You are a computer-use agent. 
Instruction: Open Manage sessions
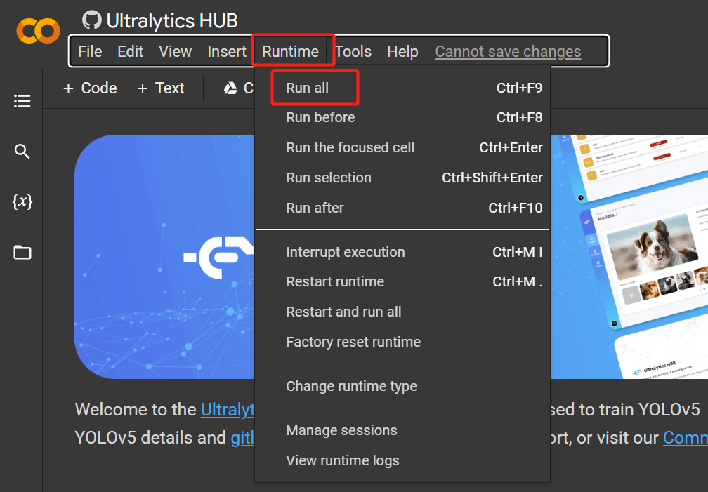[402, 431]
